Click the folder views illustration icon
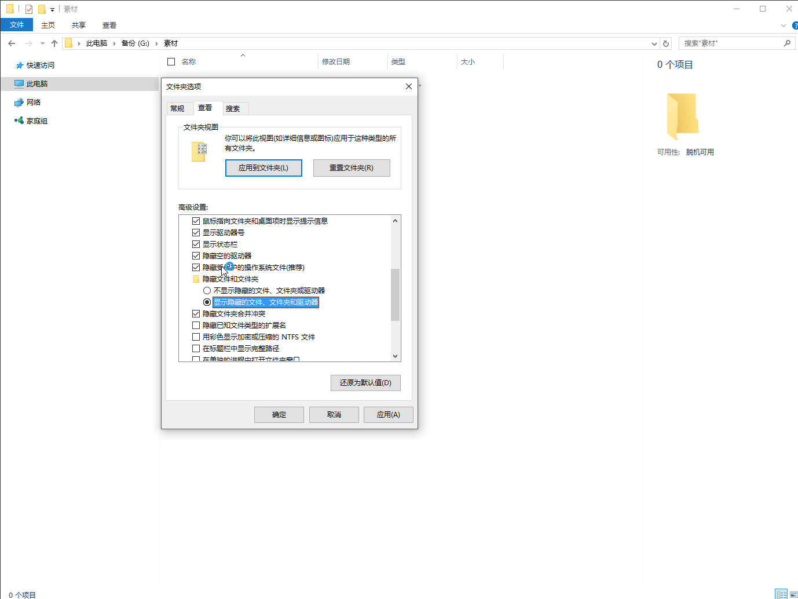This screenshot has height=599, width=798. pyautogui.click(x=199, y=152)
